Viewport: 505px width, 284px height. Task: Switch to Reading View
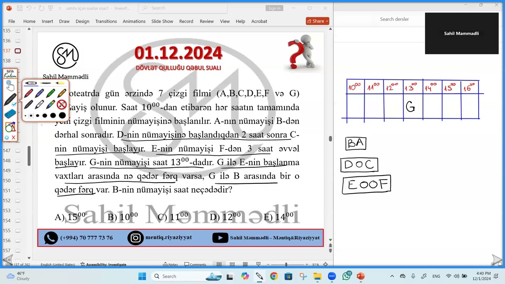click(245, 264)
